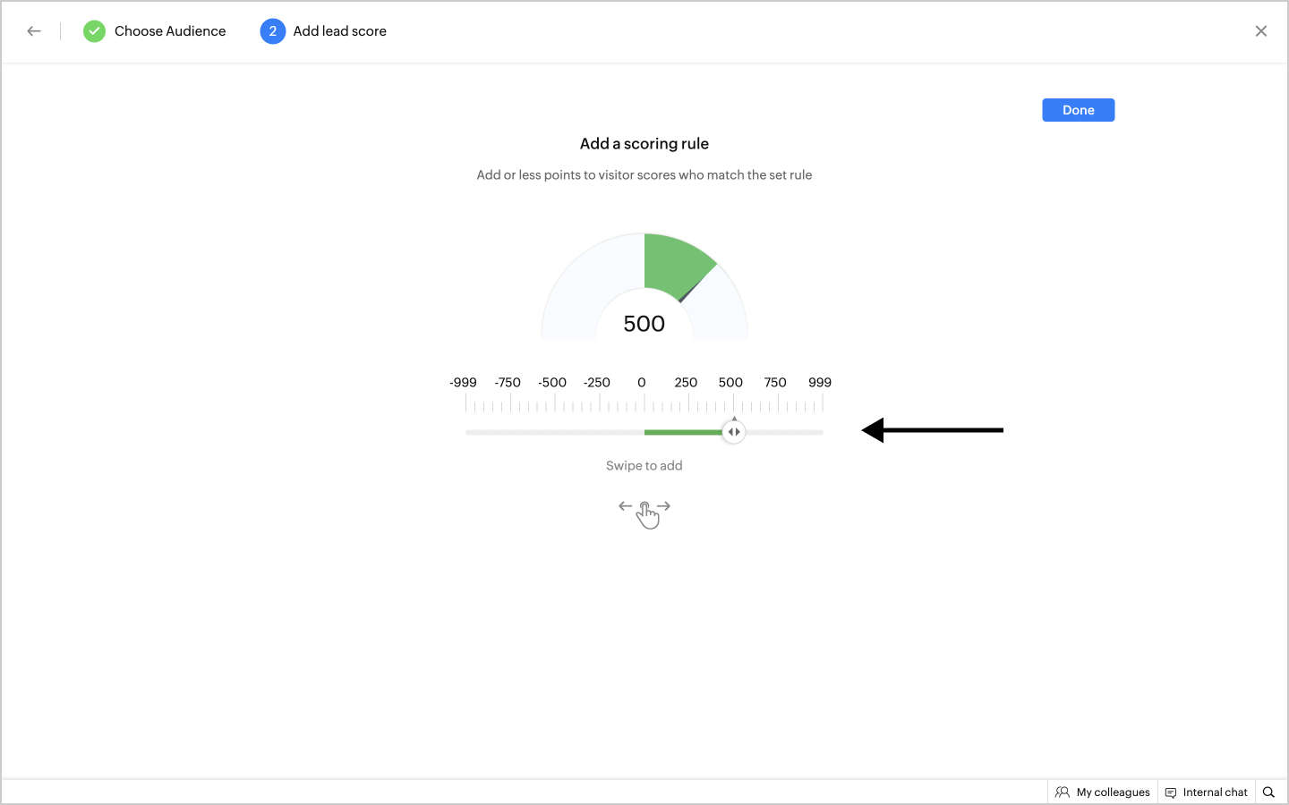Click the 0 label on the score ruler
Image resolution: width=1289 pixels, height=805 pixels.
pyautogui.click(x=642, y=383)
